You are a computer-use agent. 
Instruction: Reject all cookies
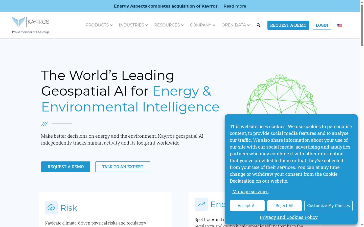click(x=284, y=206)
